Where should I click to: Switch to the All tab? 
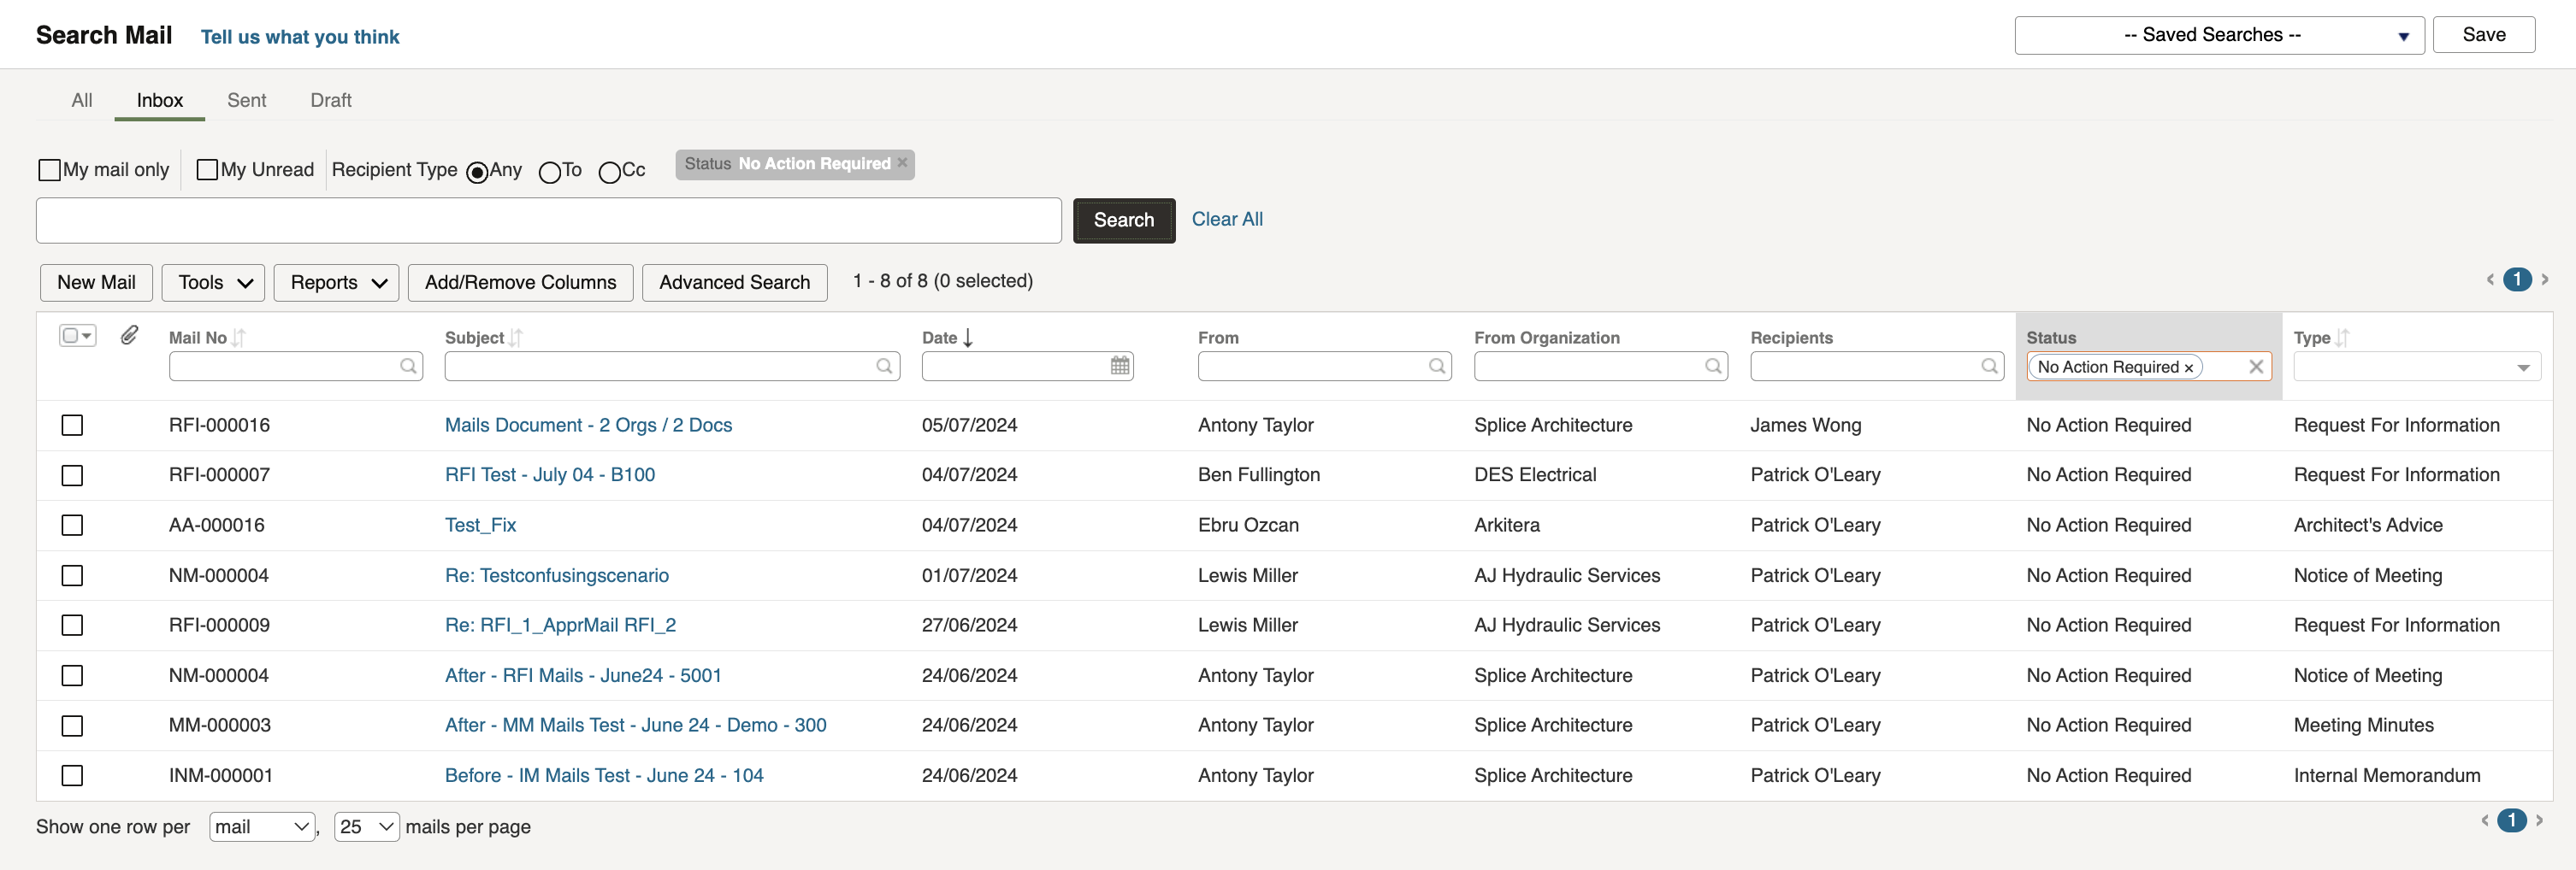82,100
